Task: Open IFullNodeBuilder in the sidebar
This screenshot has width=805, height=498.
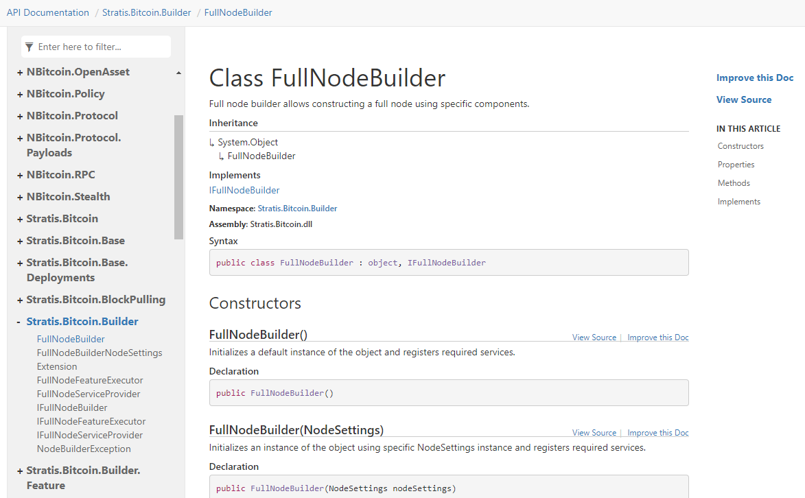Action: click(x=72, y=407)
